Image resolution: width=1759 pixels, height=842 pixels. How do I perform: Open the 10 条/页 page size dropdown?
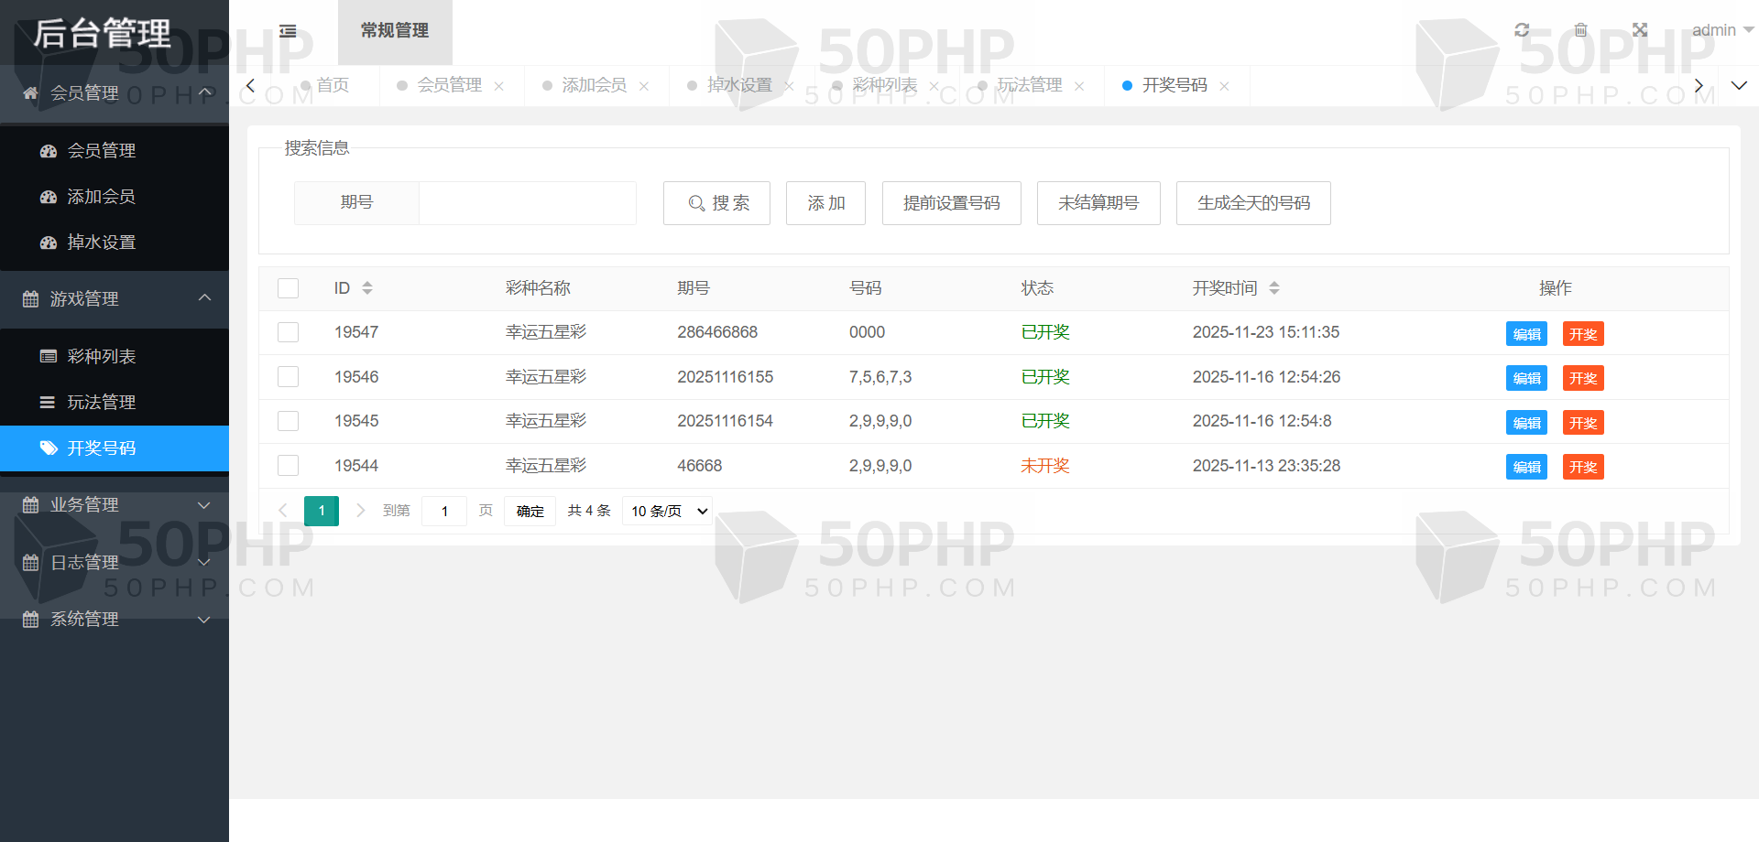pos(668,511)
